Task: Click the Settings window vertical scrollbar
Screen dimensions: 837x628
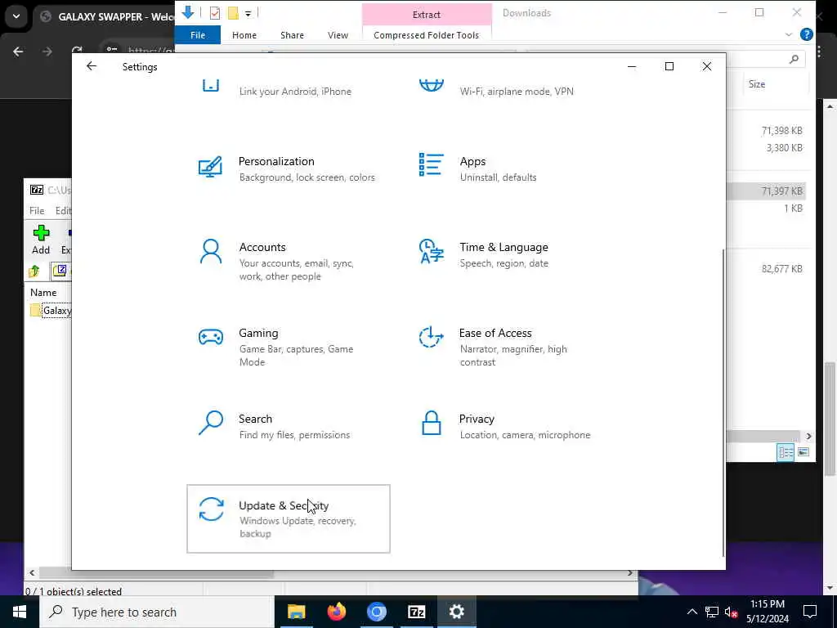Action: coord(723,401)
